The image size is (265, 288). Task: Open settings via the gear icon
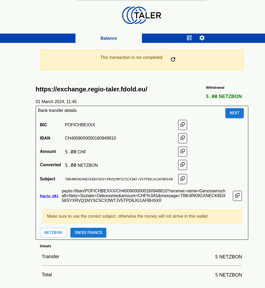pos(202,38)
